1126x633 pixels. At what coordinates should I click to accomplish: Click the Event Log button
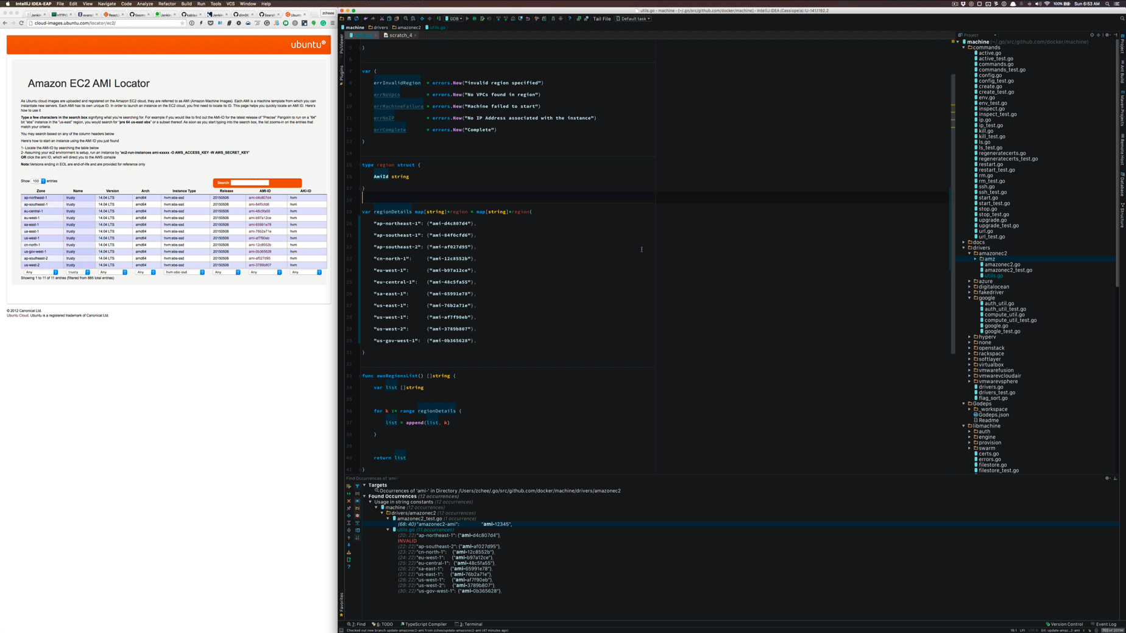pos(1103,624)
